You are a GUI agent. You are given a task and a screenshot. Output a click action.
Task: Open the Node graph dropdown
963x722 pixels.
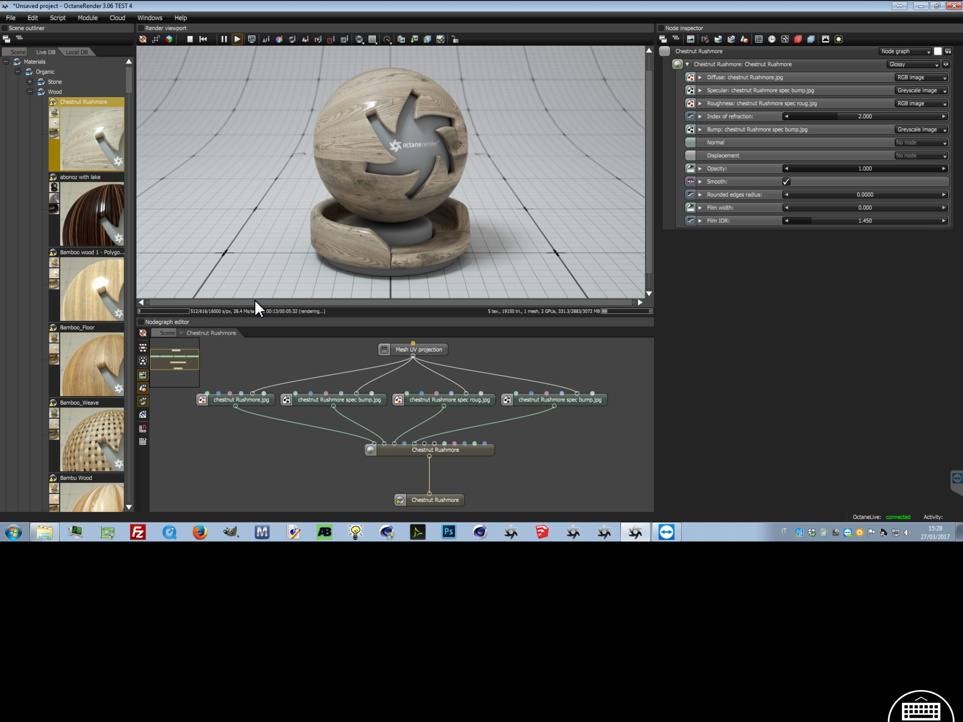(x=905, y=51)
